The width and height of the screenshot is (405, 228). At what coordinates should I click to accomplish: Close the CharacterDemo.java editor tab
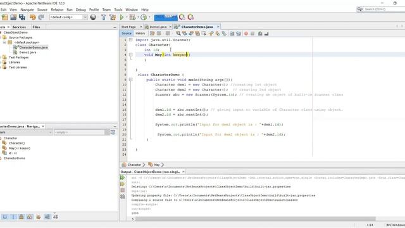click(x=218, y=27)
